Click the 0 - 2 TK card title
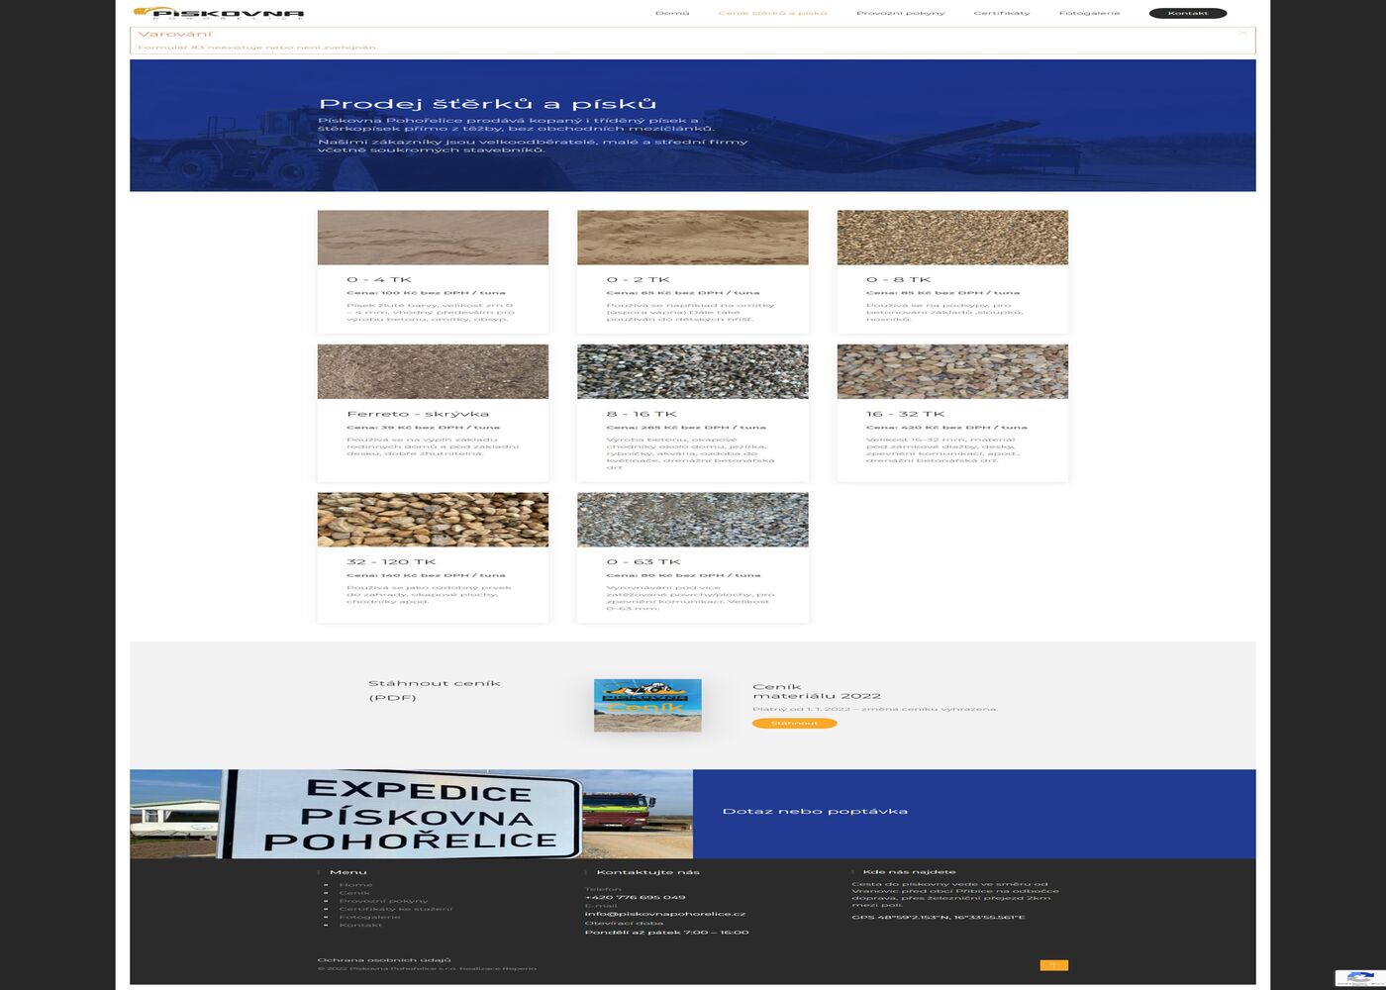Viewport: 1386px width, 990px height. (x=639, y=279)
